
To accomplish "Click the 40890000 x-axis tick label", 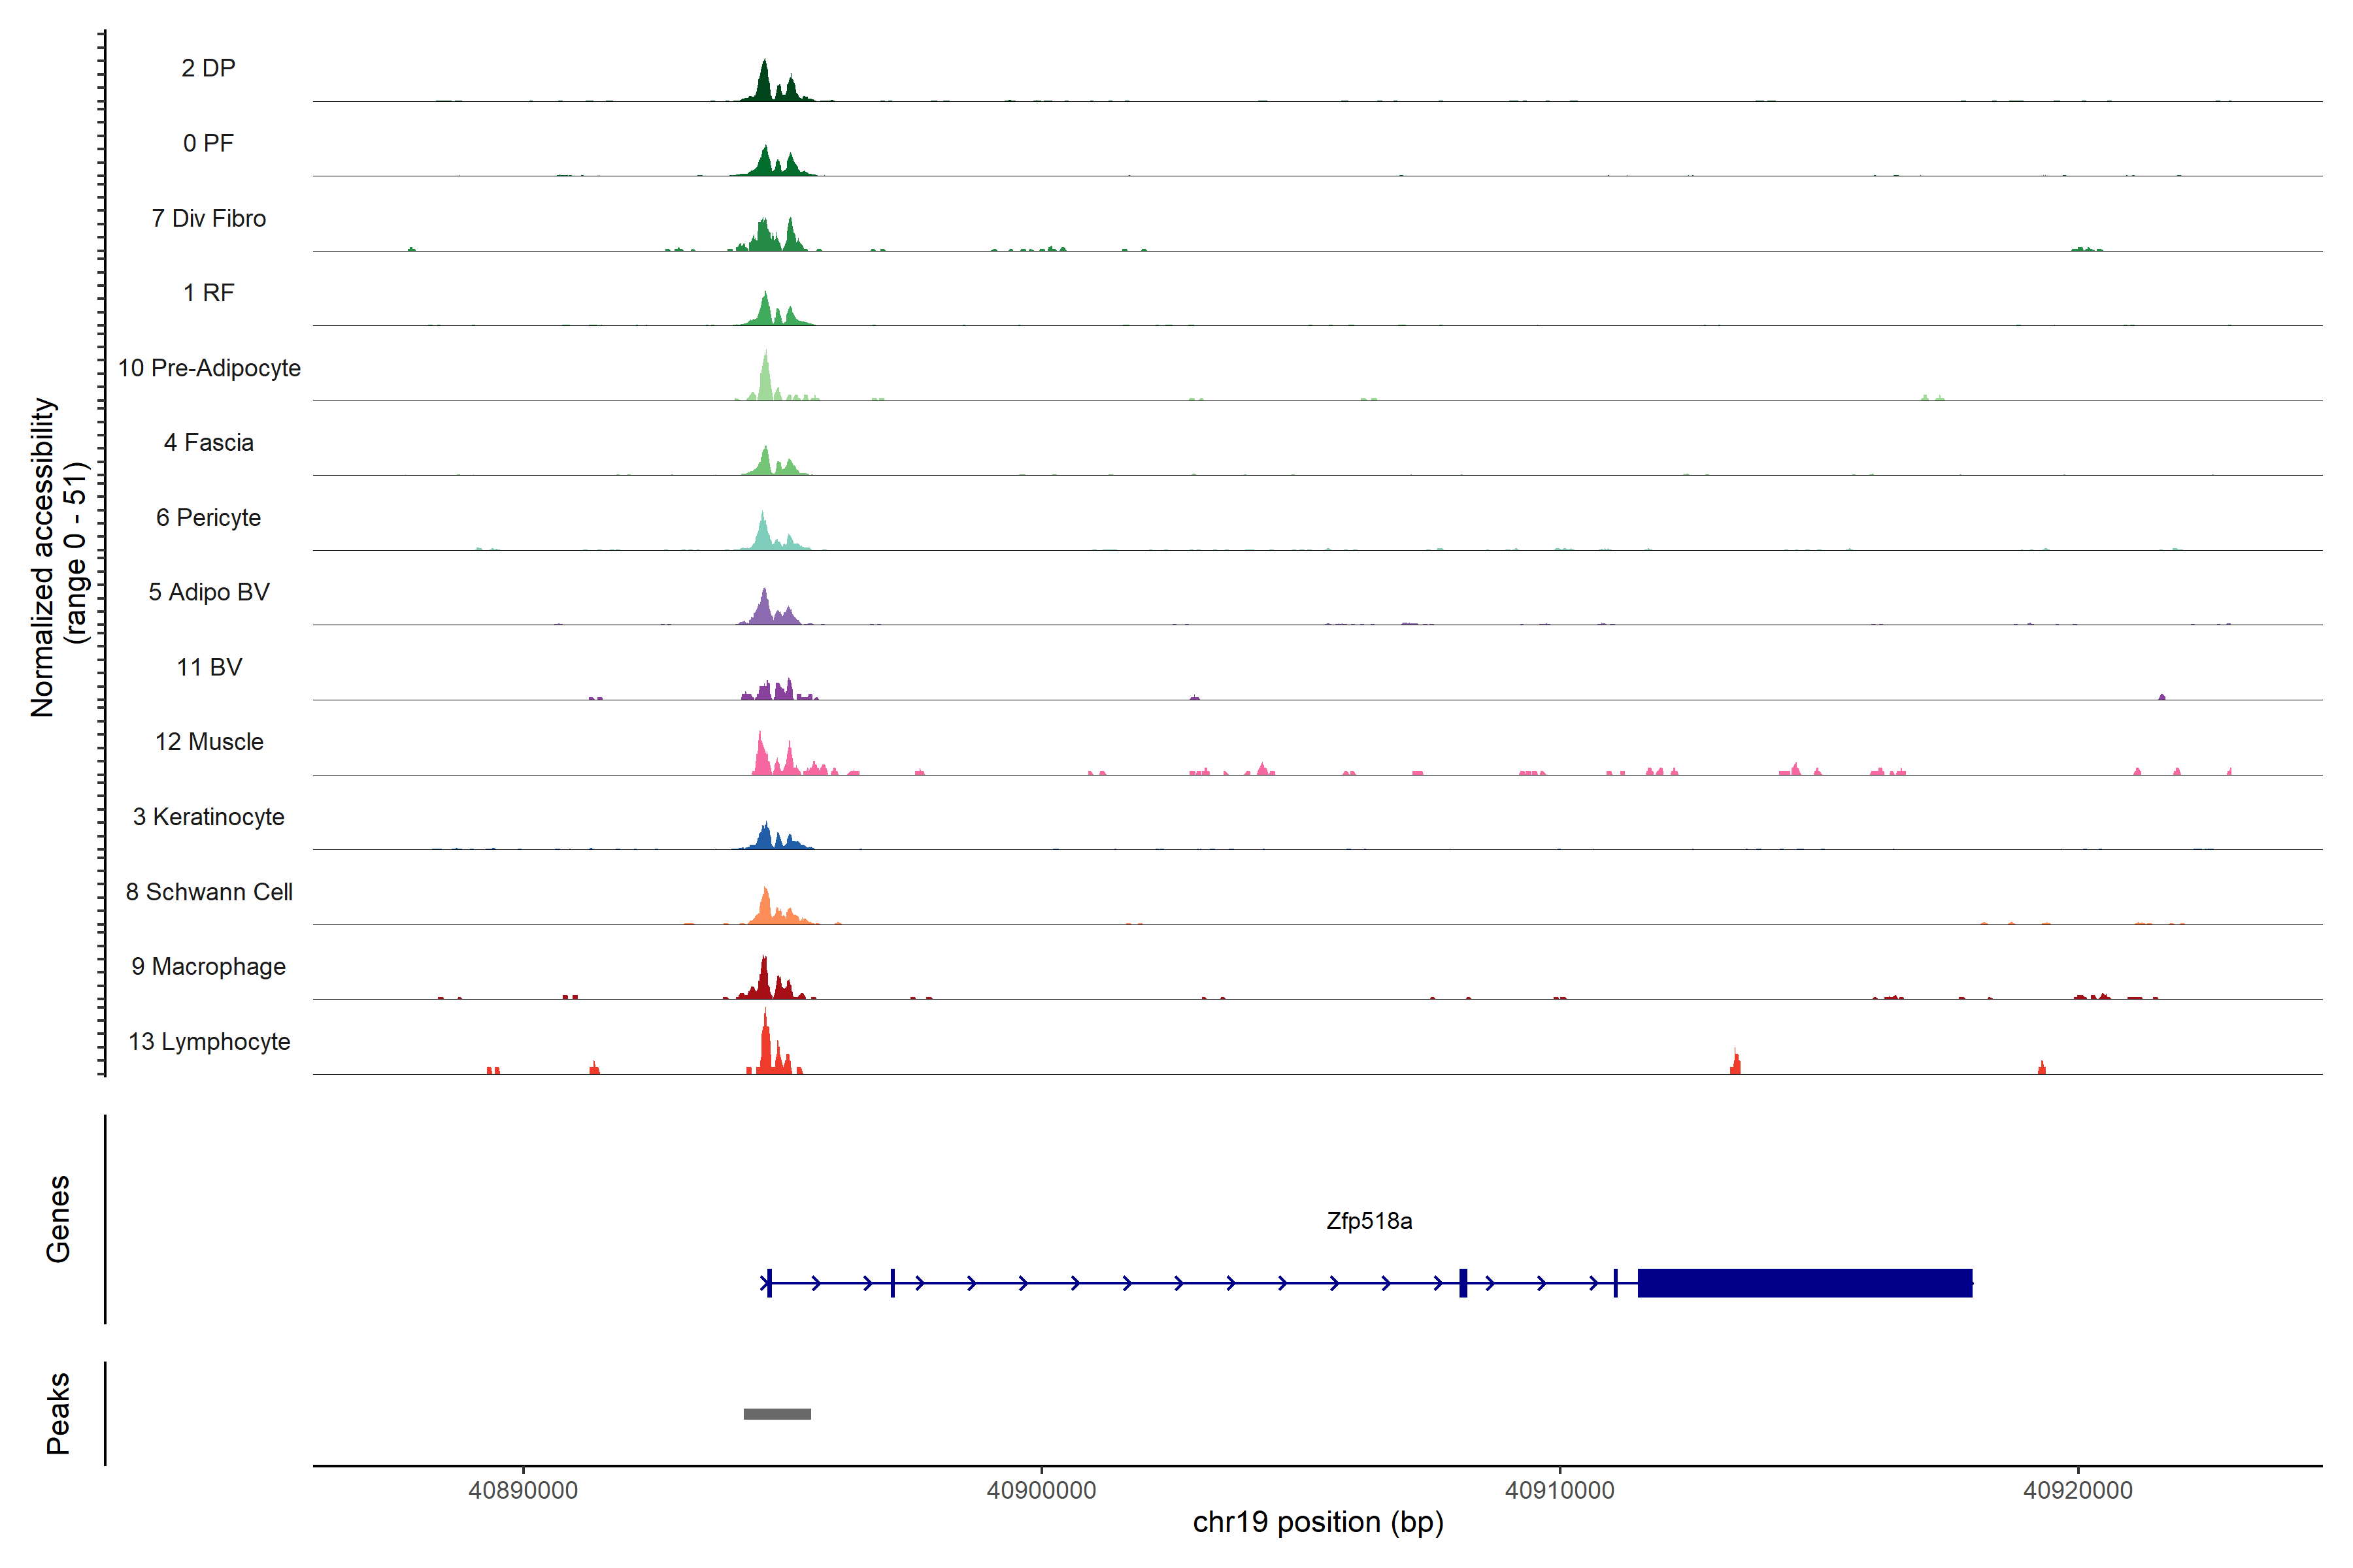I will (x=524, y=1490).
